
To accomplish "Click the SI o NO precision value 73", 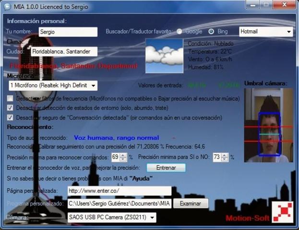I will click(217, 157).
